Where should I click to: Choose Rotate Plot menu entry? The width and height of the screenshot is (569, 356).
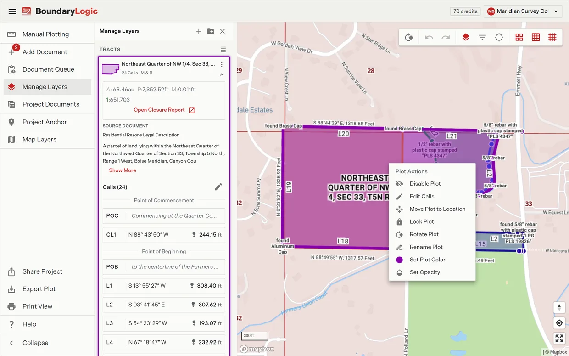432,234
